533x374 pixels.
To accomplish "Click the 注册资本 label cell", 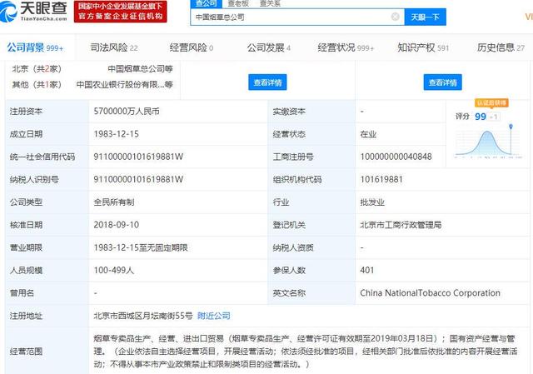I will pyautogui.click(x=47, y=112).
